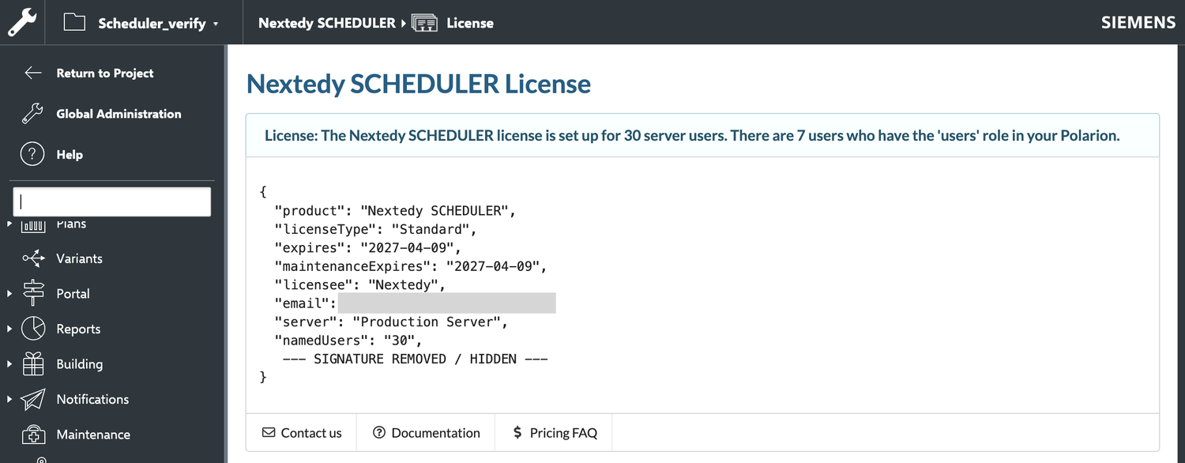Click the Plans icon

coord(33,225)
